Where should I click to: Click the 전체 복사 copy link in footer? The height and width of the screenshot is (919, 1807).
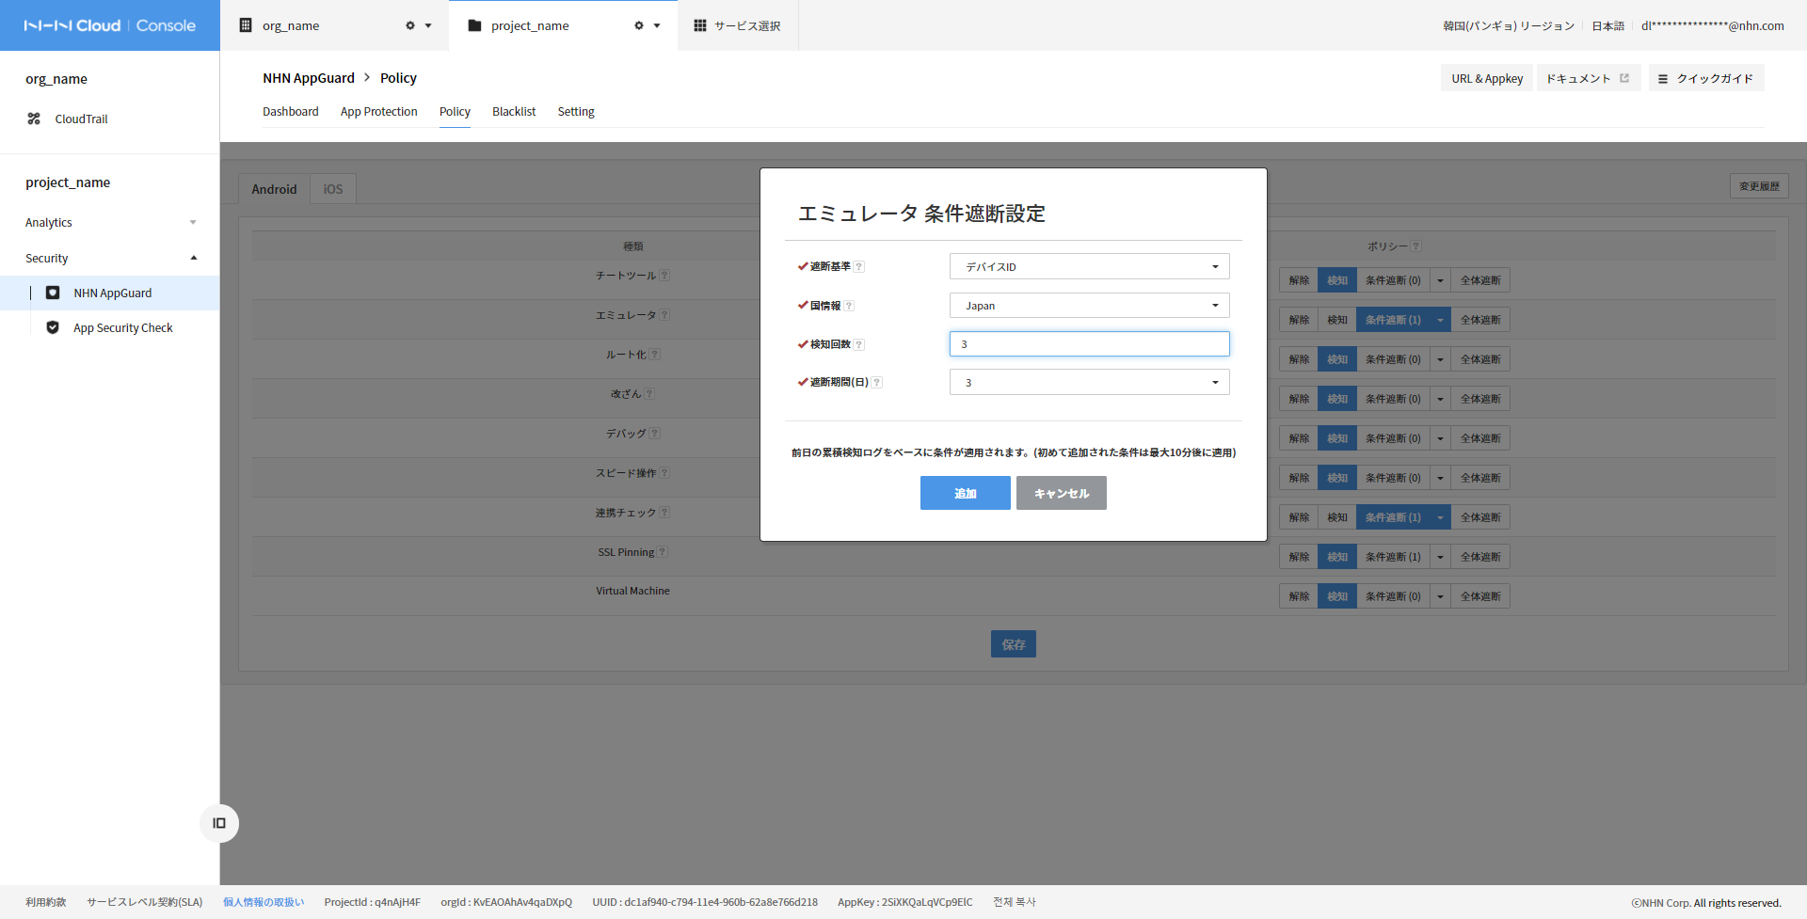1015,902
